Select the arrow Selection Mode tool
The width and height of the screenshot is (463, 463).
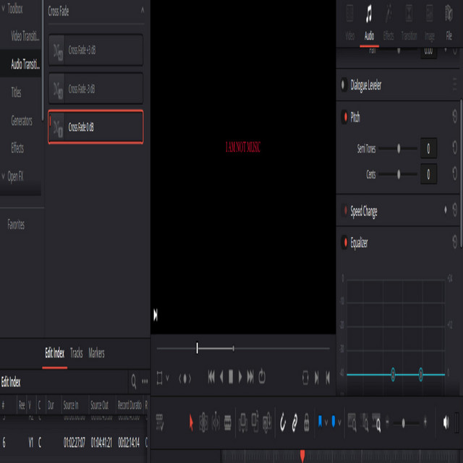pos(191,421)
